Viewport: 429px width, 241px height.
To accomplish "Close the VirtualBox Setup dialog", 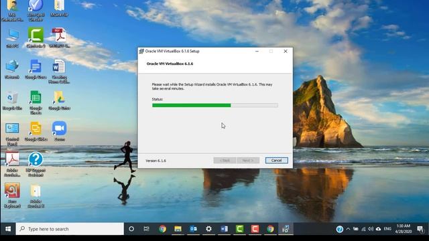I will coord(286,51).
